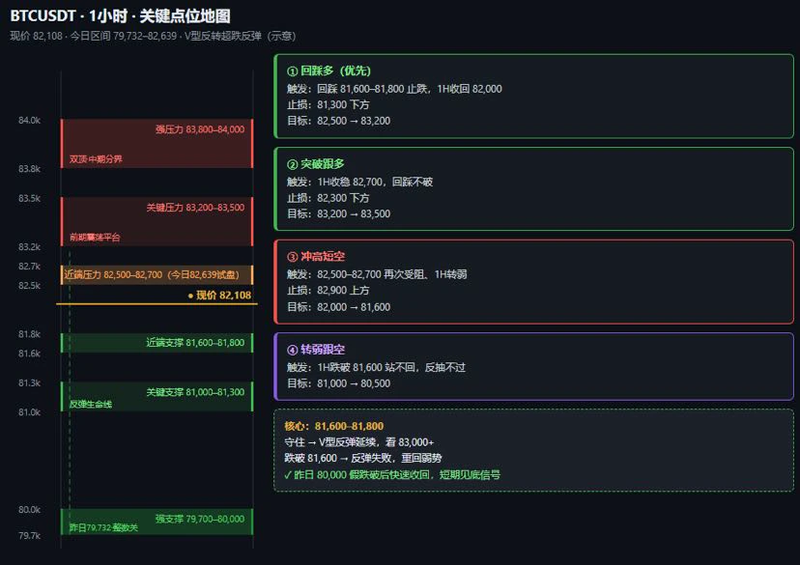Screen dimensions: 800x565
Task: Click the "81.6k" price axis label
Action: 29,353
